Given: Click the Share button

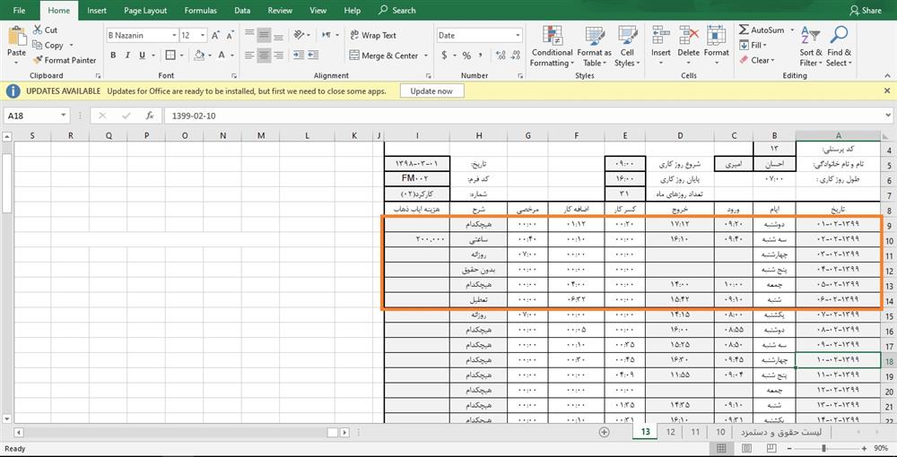Looking at the screenshot, I should coord(865,11).
